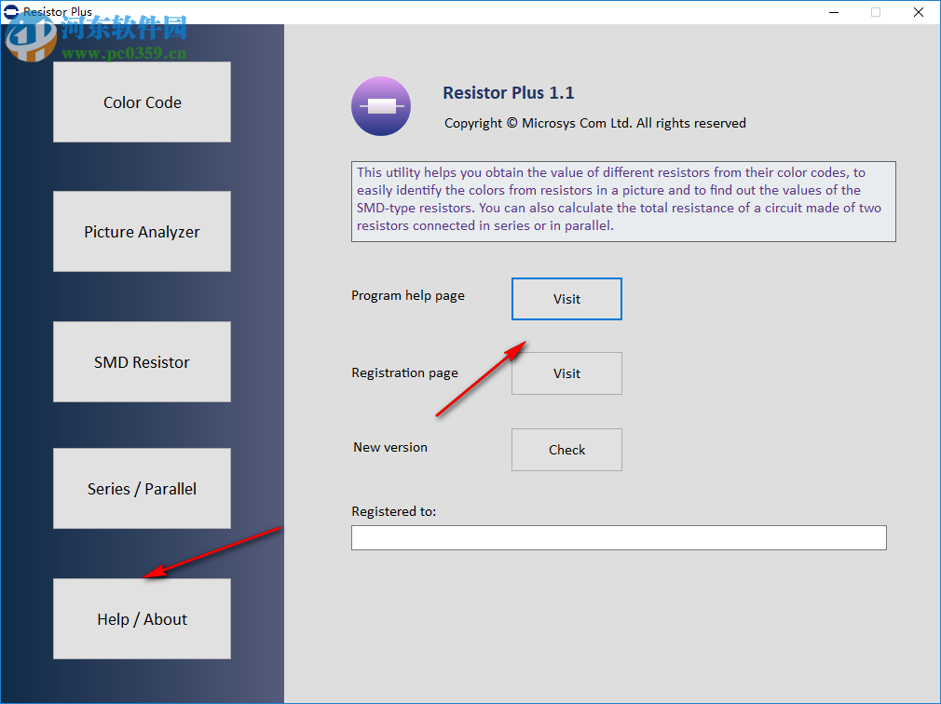
Task: Select the Help / About section
Action: tap(142, 618)
